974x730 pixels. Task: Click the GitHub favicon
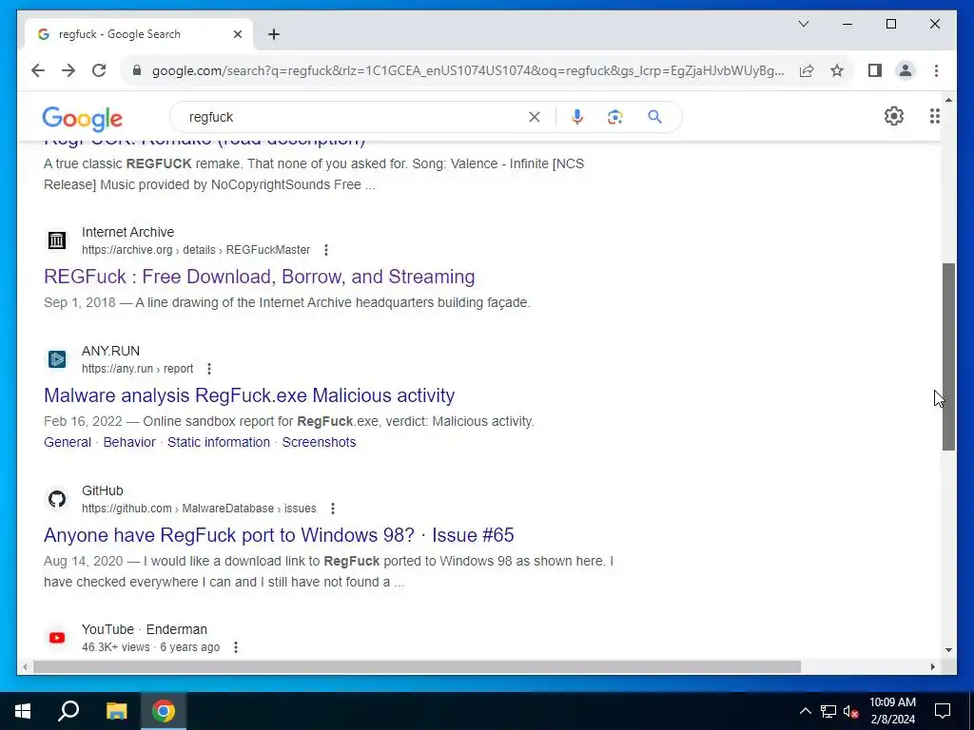(x=57, y=498)
